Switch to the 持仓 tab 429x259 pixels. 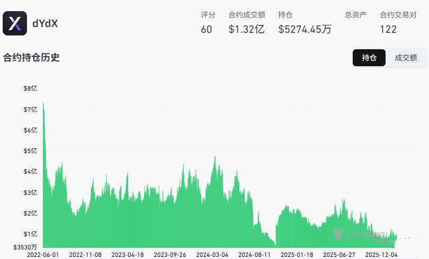pos(369,58)
